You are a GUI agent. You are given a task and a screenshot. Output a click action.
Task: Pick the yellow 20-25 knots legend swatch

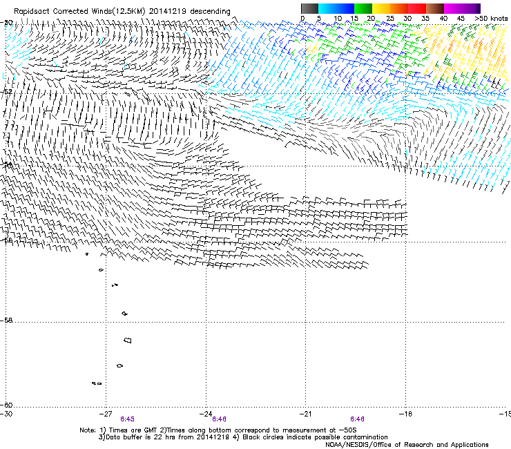coord(381,8)
